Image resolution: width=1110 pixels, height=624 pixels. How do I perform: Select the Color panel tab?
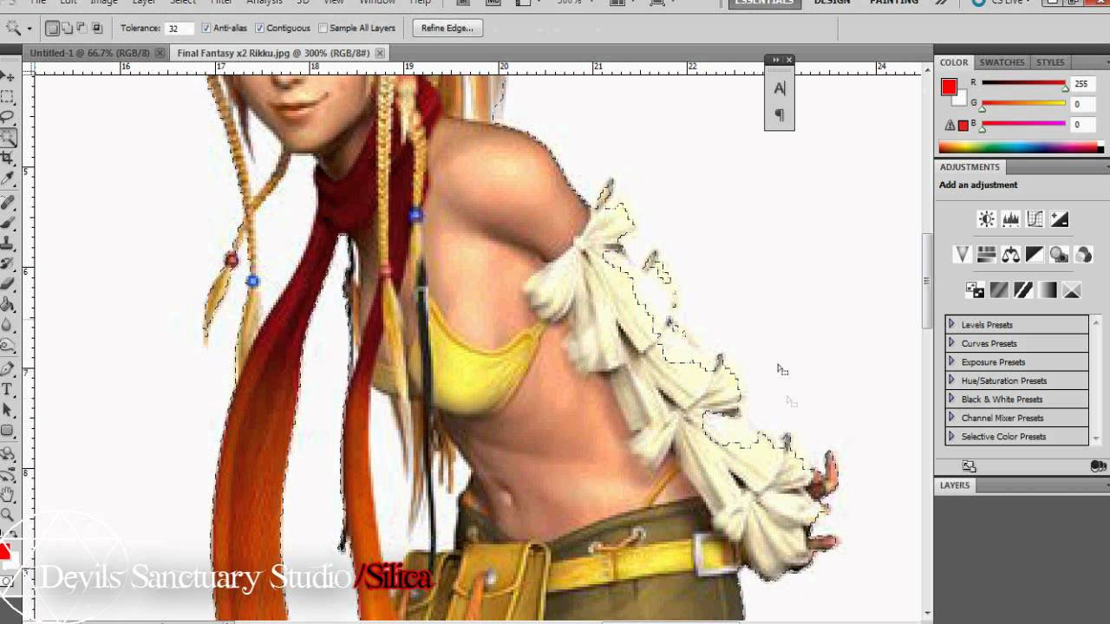[954, 62]
